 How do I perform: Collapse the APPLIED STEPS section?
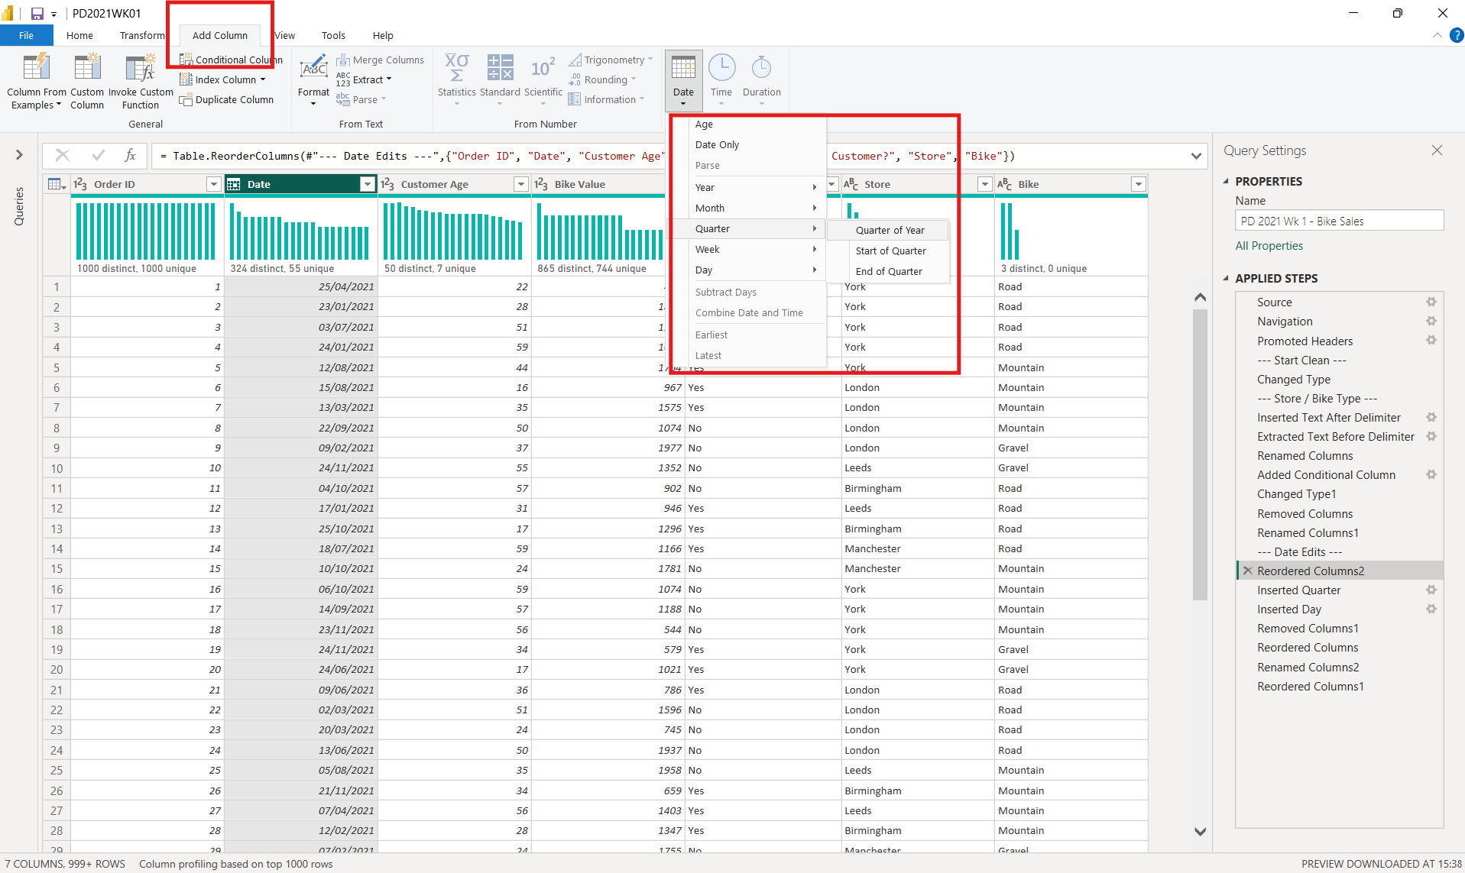click(1227, 278)
